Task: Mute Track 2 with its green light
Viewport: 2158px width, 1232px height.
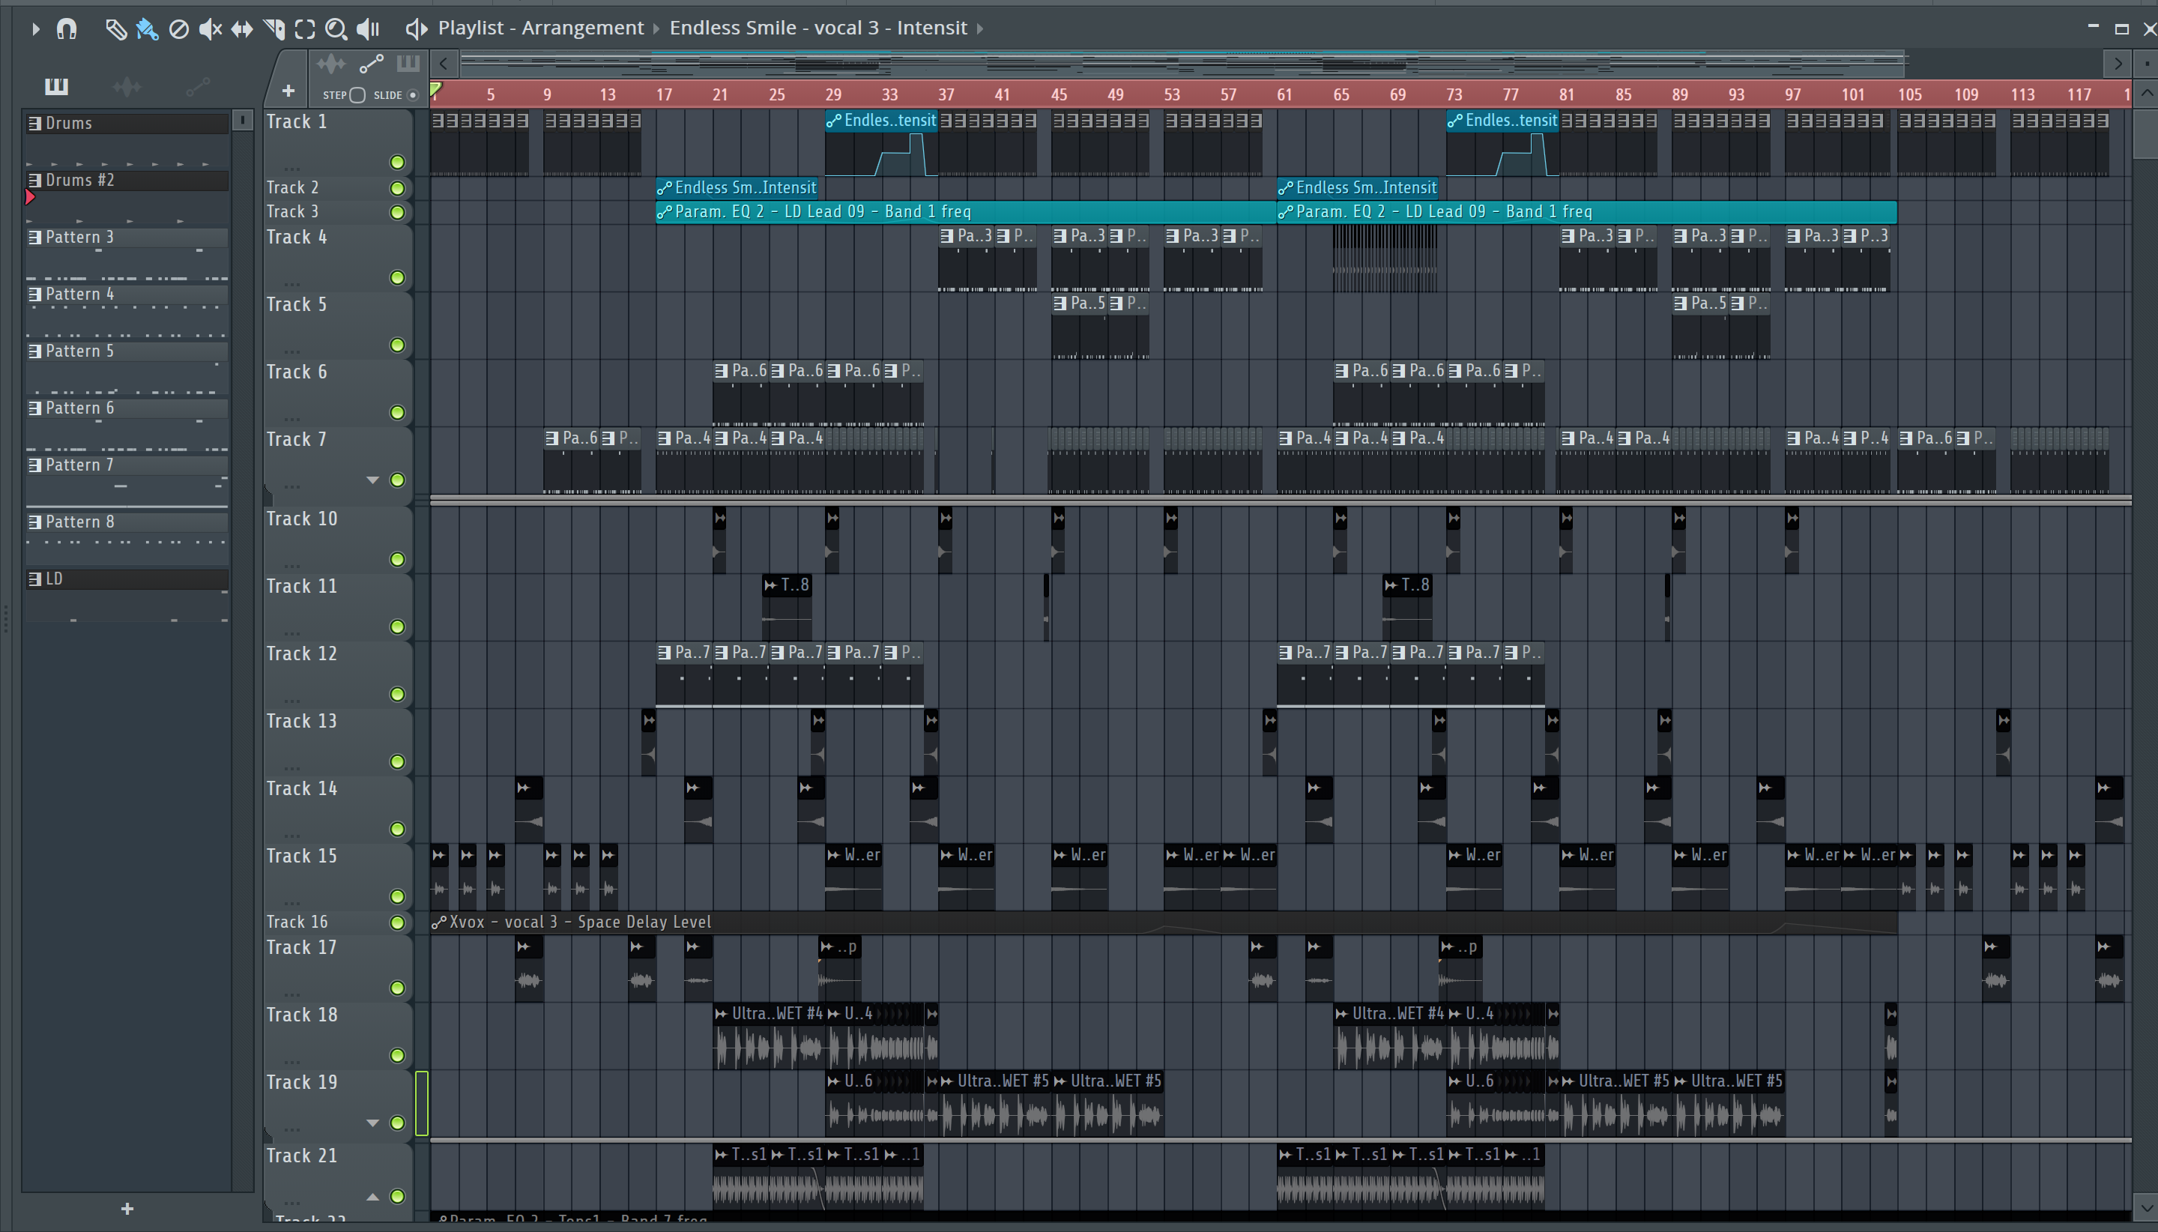Action: coord(396,188)
